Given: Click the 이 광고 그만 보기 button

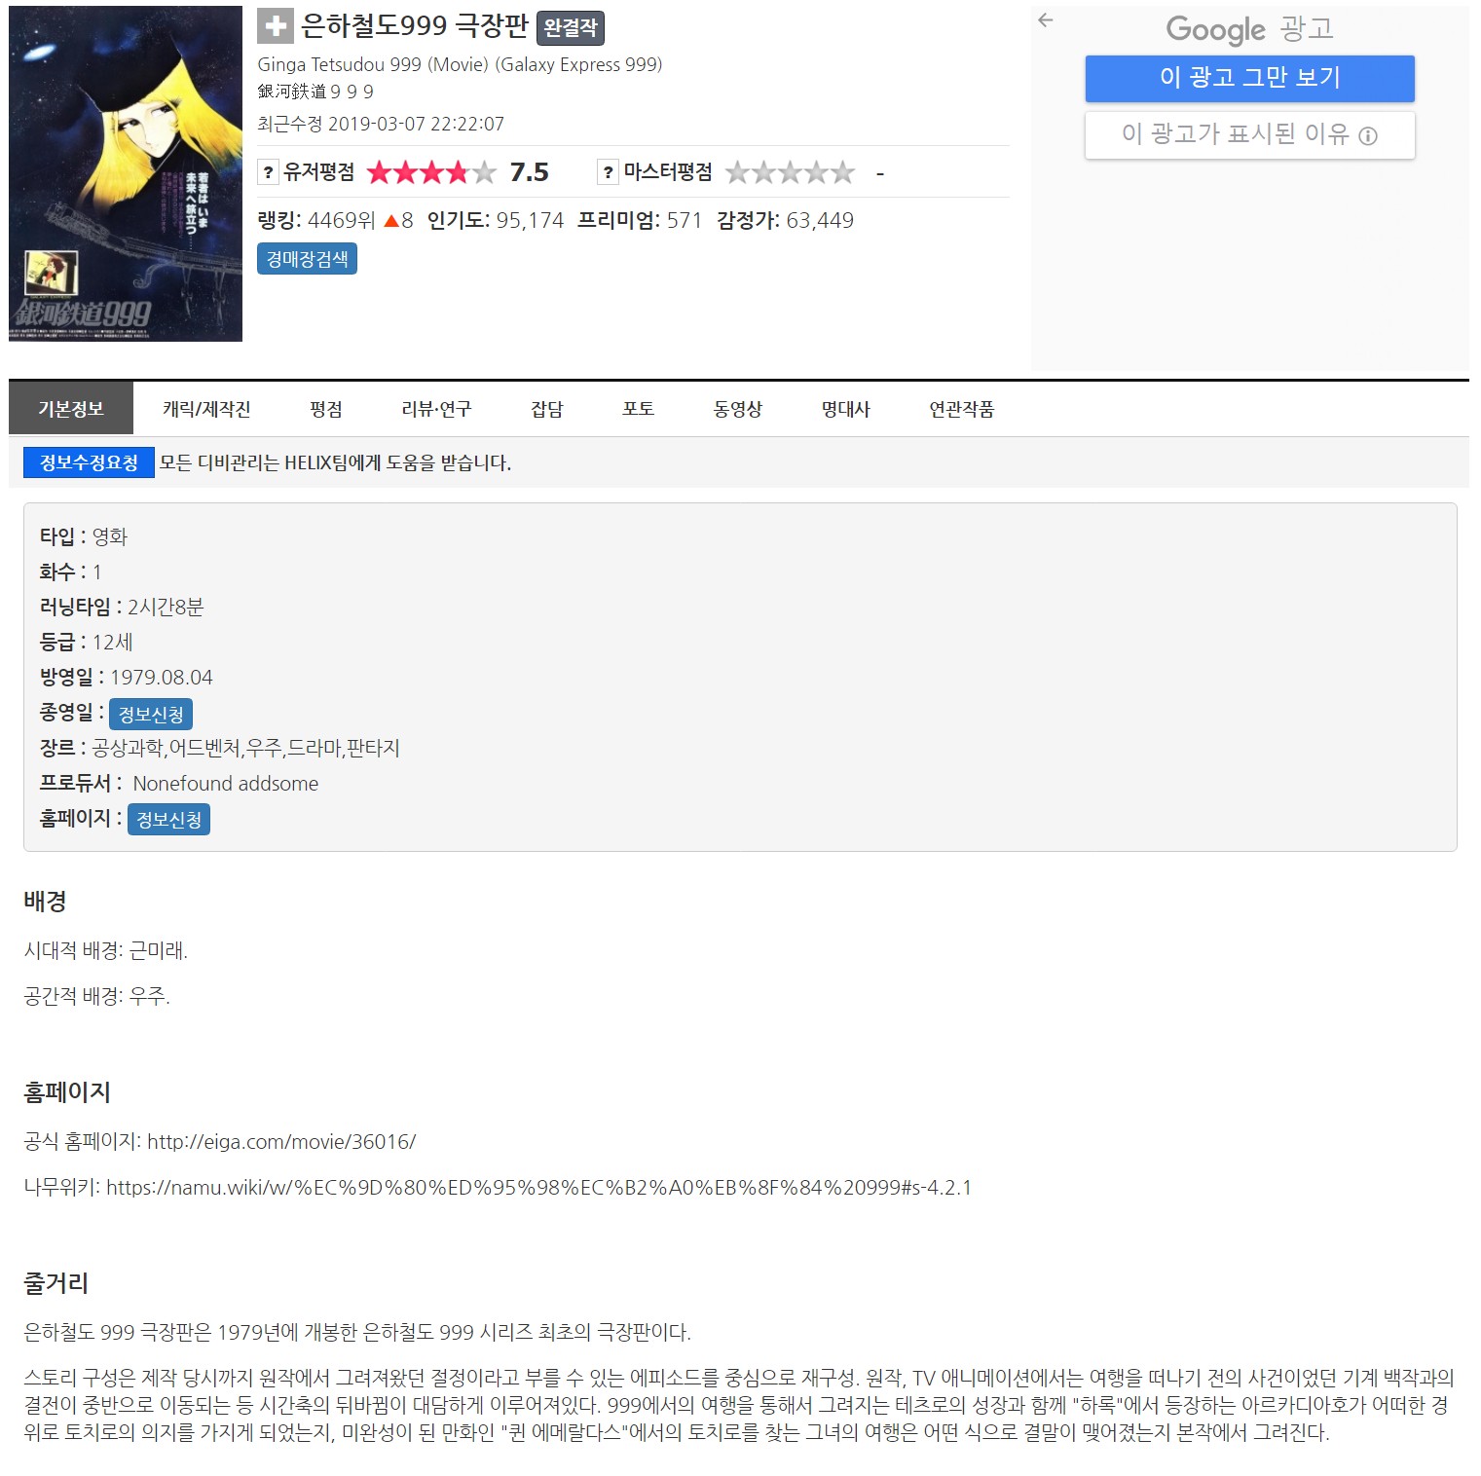Looking at the screenshot, I should (x=1249, y=78).
